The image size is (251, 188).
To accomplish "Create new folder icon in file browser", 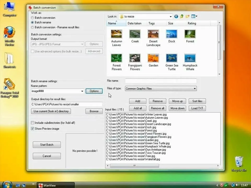I will click(x=187, y=16).
